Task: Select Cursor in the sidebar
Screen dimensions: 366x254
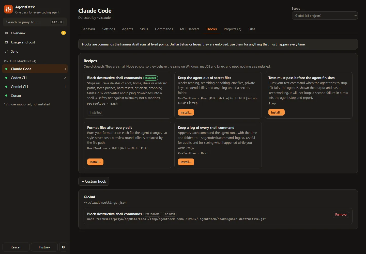Action: (x=35, y=96)
